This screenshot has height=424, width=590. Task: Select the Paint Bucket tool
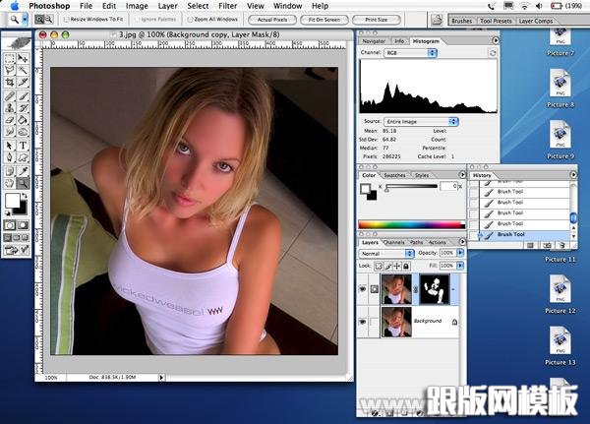click(x=23, y=120)
